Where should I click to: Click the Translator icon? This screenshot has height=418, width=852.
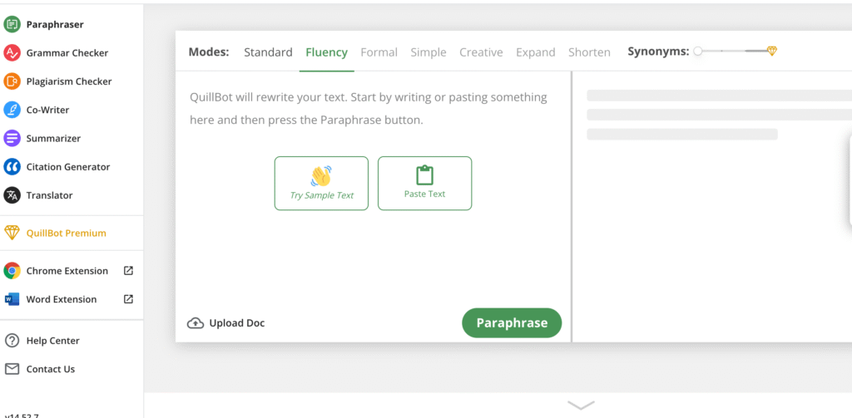click(x=12, y=195)
